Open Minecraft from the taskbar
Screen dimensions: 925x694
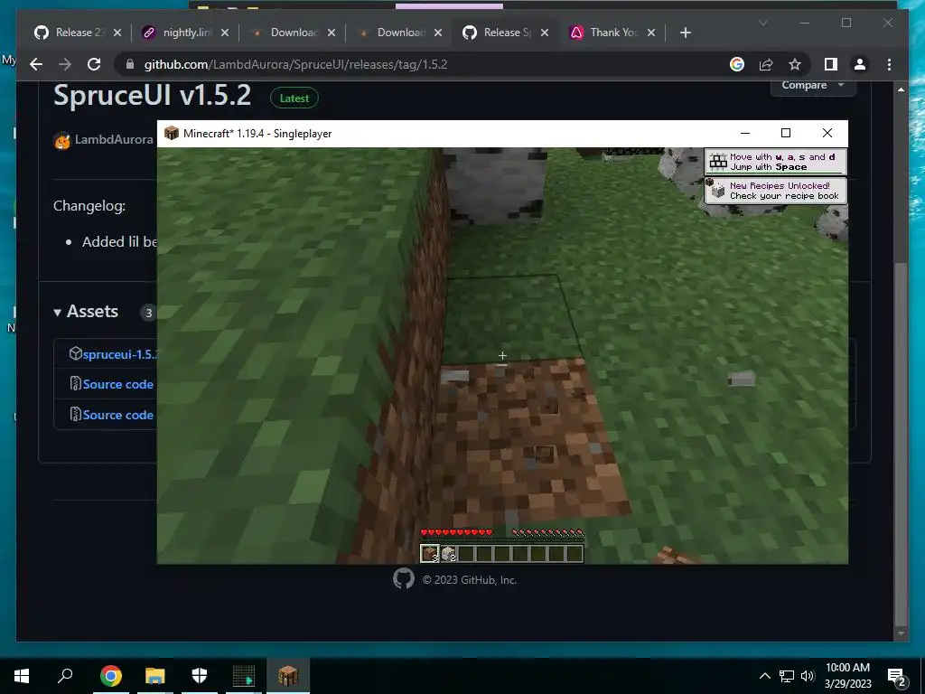click(x=288, y=676)
